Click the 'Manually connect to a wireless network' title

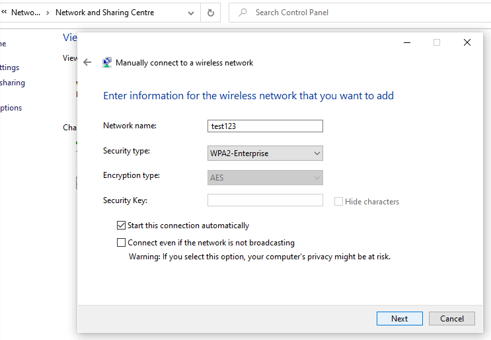184,63
